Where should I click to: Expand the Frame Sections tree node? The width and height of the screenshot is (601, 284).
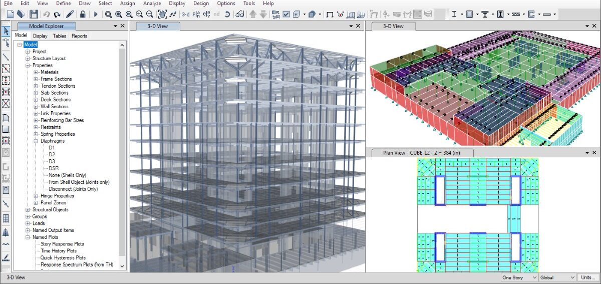click(x=36, y=79)
